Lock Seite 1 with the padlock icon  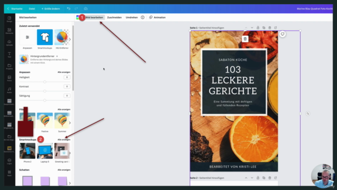click(x=258, y=27)
